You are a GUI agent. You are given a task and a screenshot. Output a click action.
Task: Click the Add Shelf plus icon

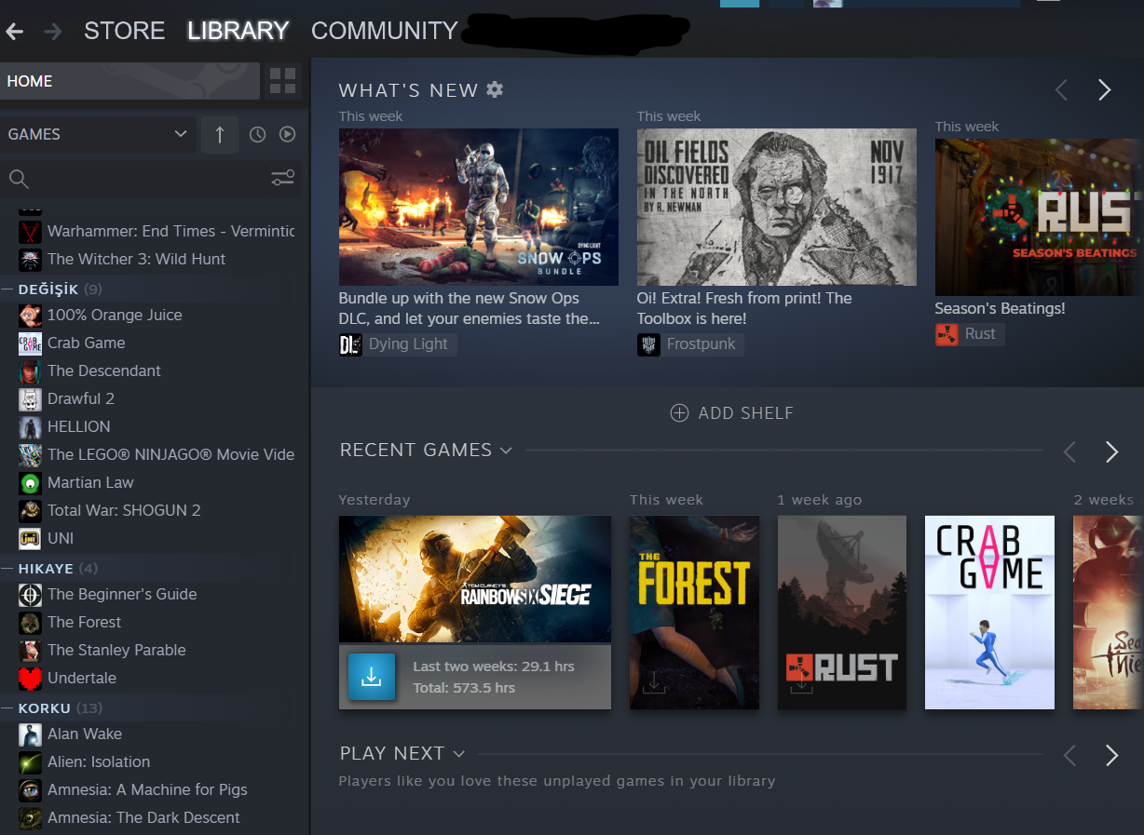679,413
